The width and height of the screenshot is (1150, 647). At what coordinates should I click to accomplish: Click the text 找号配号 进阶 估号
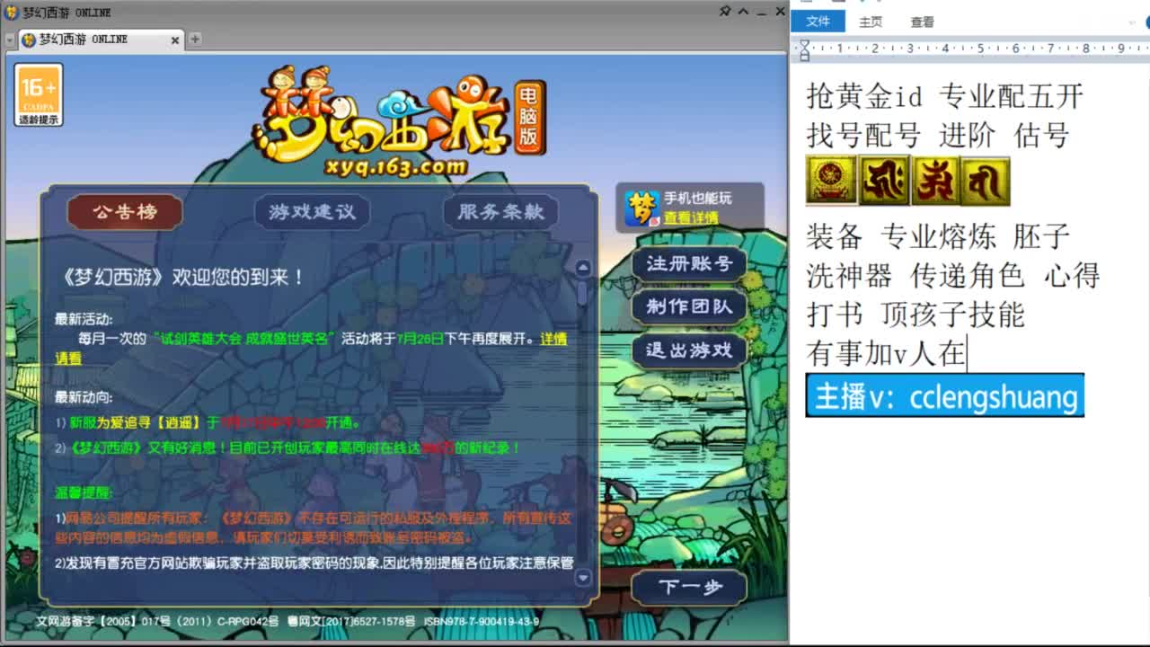938,136
